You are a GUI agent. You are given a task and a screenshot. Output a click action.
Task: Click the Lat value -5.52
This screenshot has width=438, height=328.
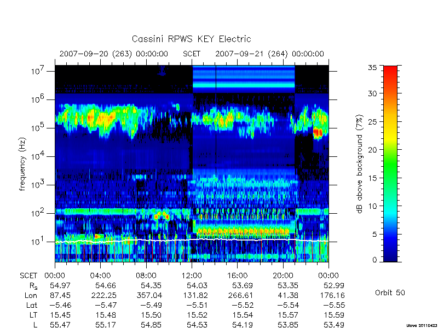pos(243,305)
